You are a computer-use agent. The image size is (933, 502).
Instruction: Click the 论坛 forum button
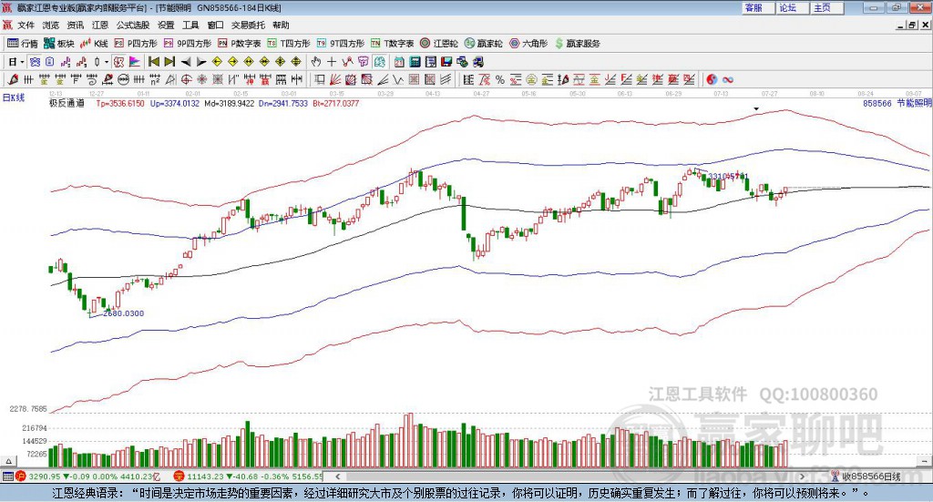[x=792, y=7]
